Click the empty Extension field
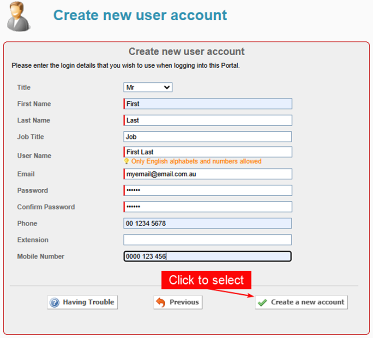The image size is (373, 338). [x=208, y=239]
